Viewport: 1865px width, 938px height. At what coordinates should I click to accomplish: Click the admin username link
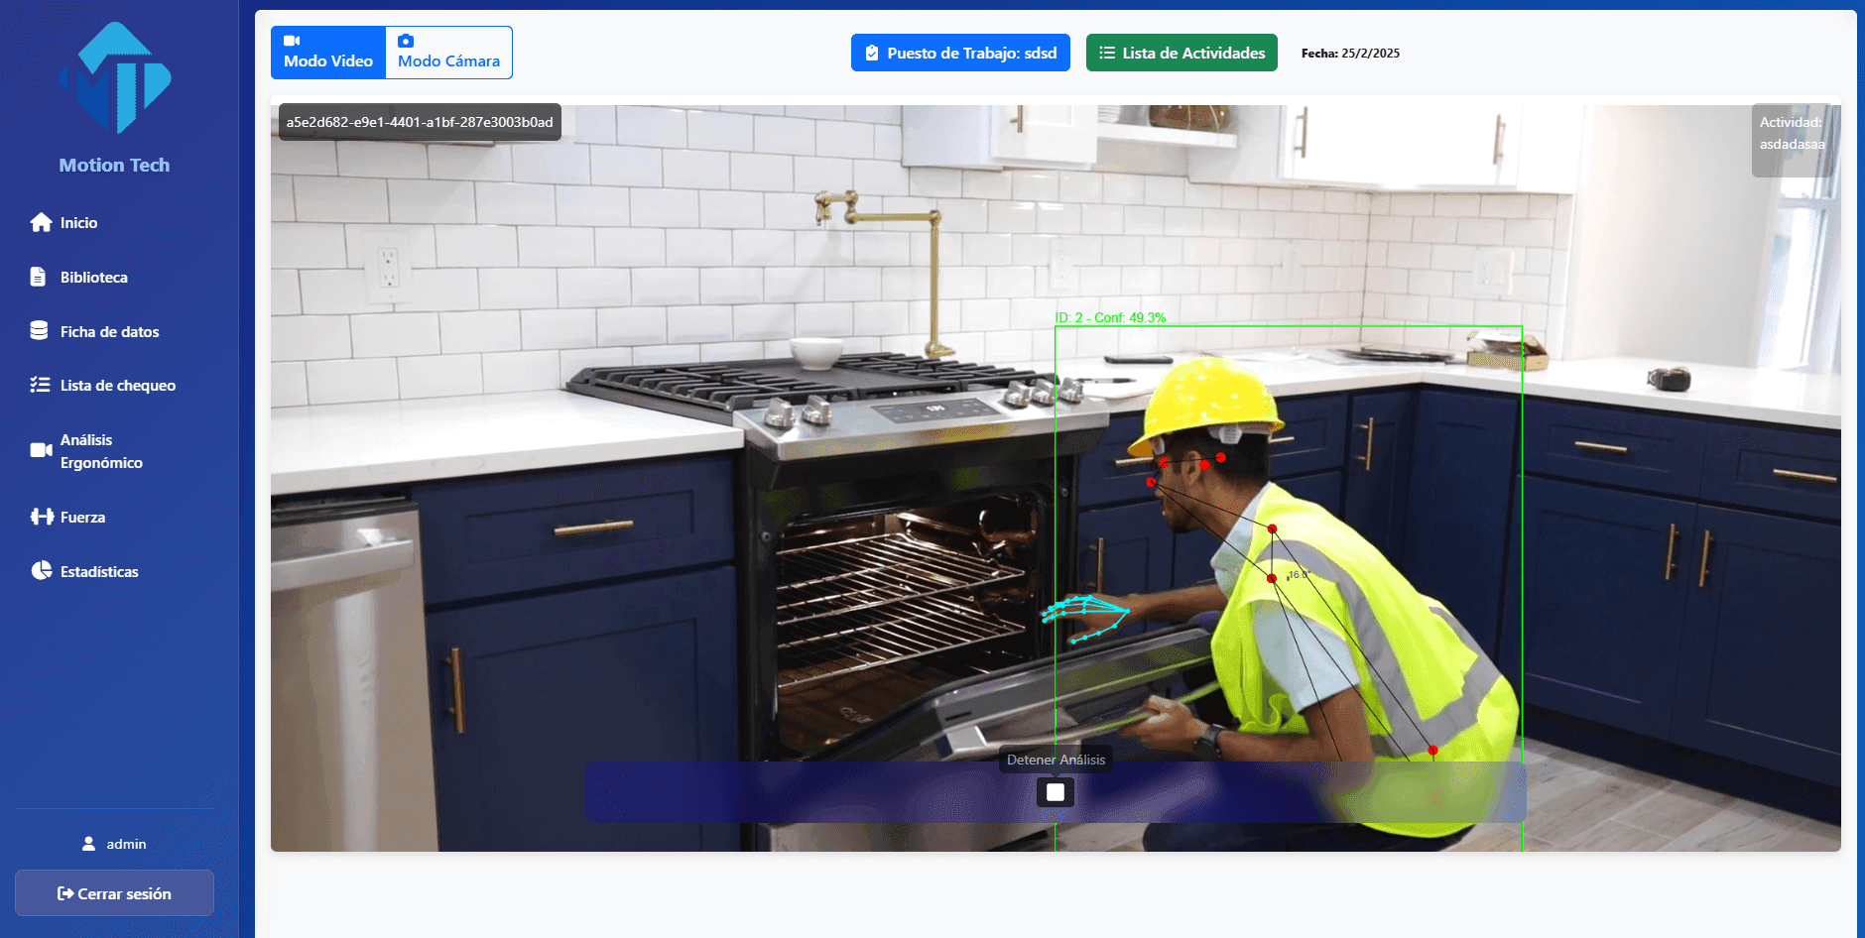click(x=126, y=844)
